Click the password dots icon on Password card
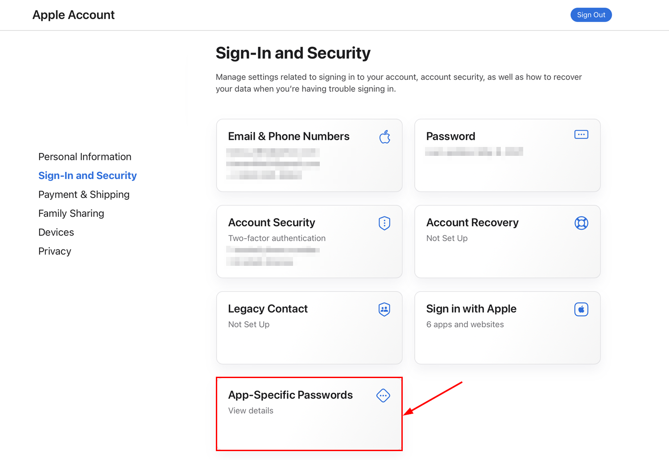Screen dimensions: 669x460 [581, 134]
